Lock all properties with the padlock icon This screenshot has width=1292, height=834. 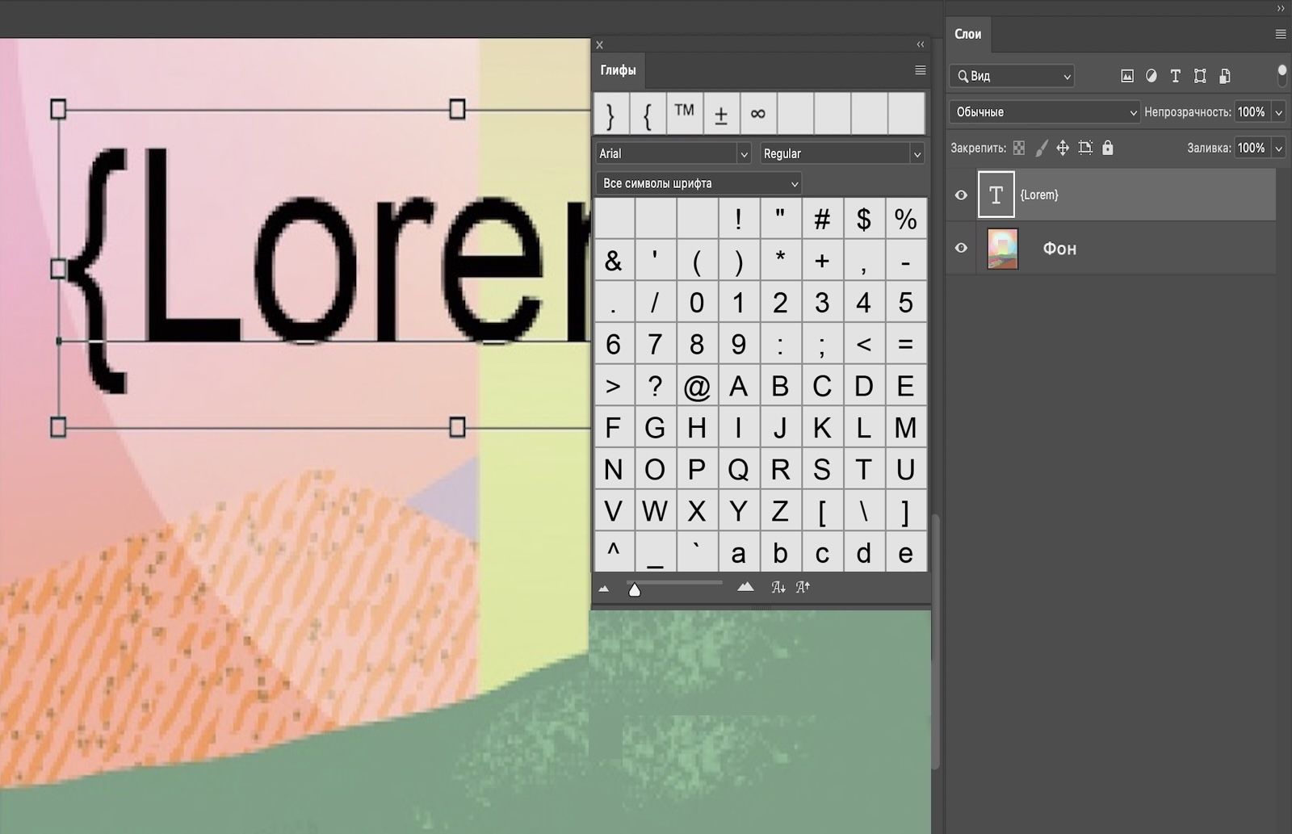1108,148
